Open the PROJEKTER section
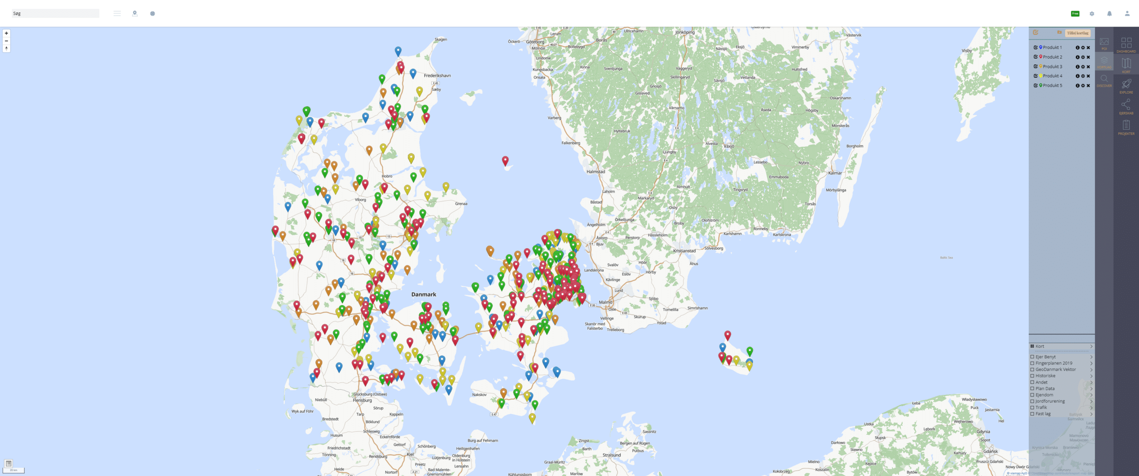The image size is (1139, 476). pos(1126,127)
